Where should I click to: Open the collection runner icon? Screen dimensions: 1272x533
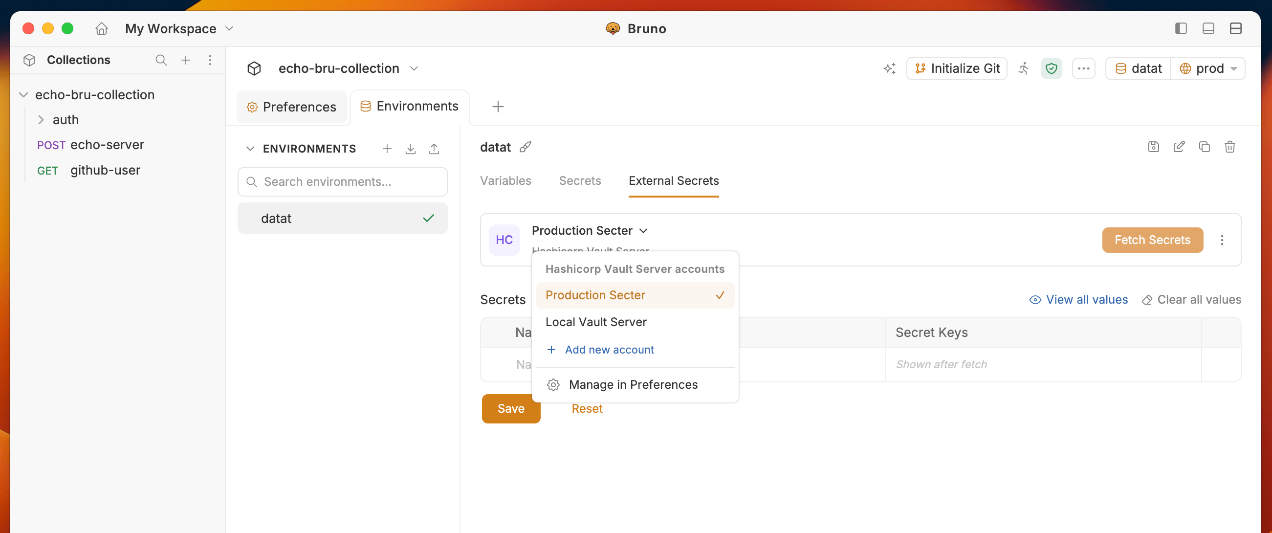pyautogui.click(x=1024, y=68)
